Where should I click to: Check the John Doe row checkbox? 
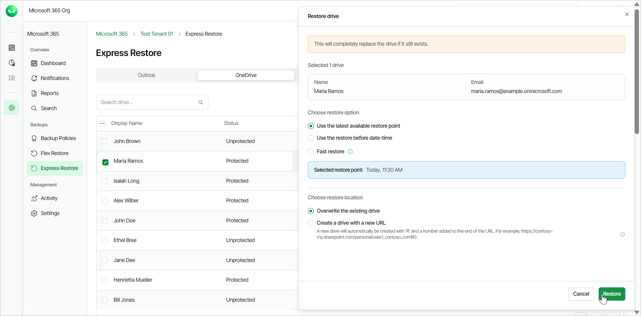105,221
